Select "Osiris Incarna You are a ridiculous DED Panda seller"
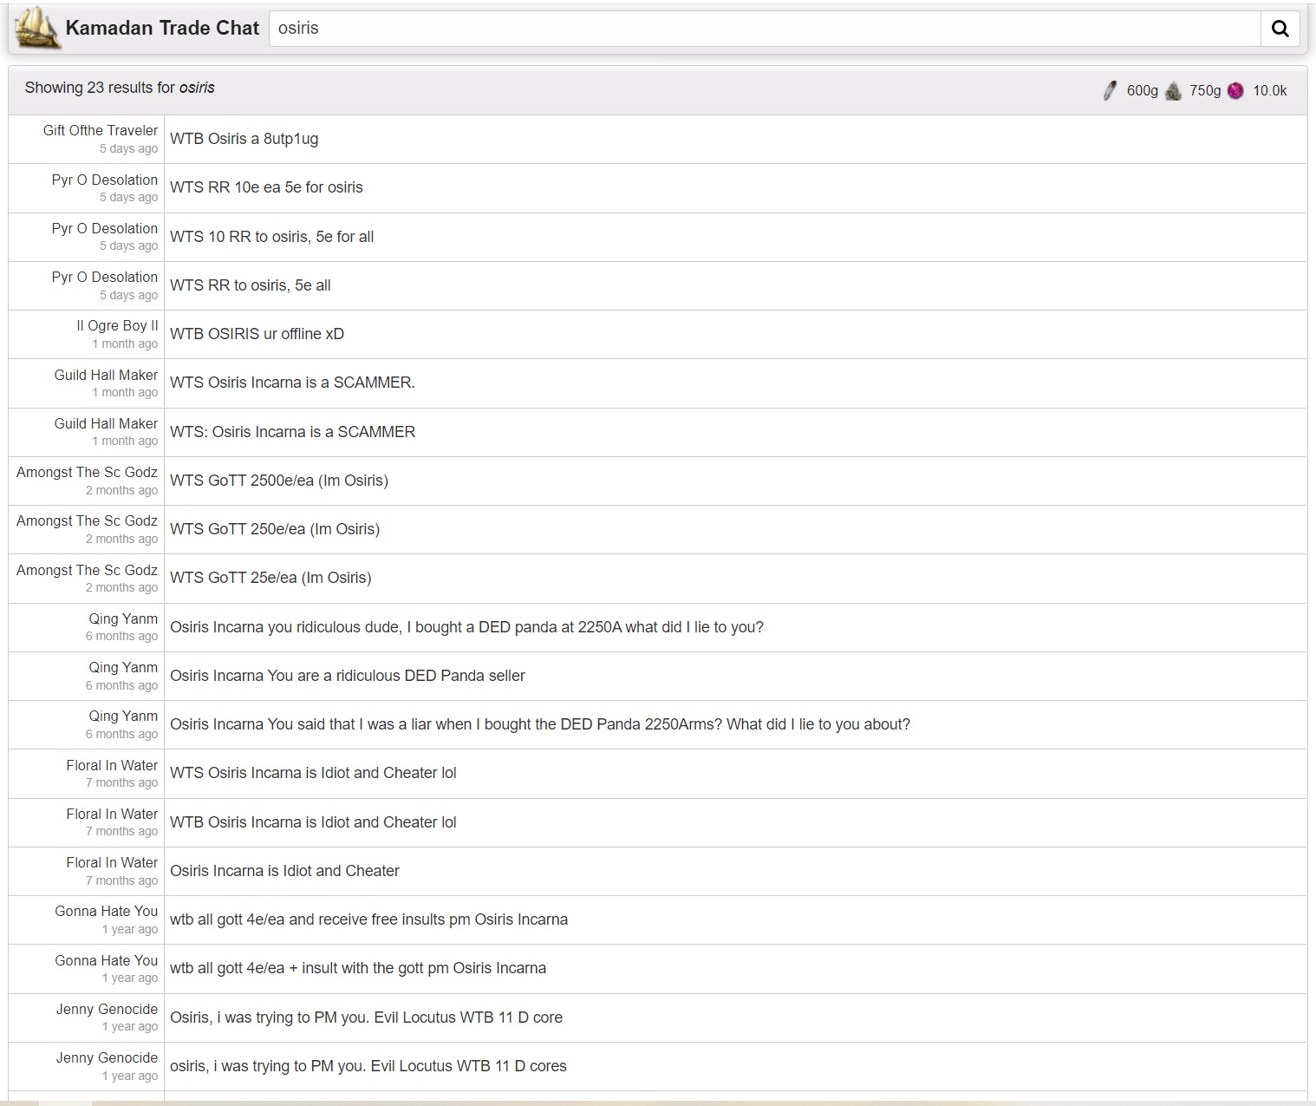 348,676
